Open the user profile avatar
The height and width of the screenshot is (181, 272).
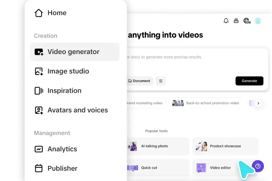(x=258, y=21)
